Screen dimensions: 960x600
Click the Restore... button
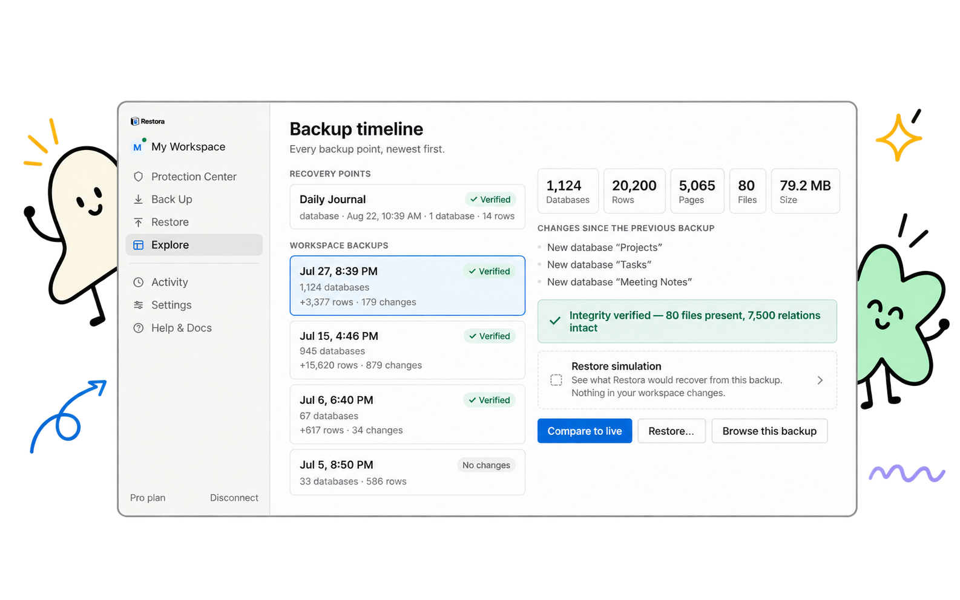pos(671,431)
